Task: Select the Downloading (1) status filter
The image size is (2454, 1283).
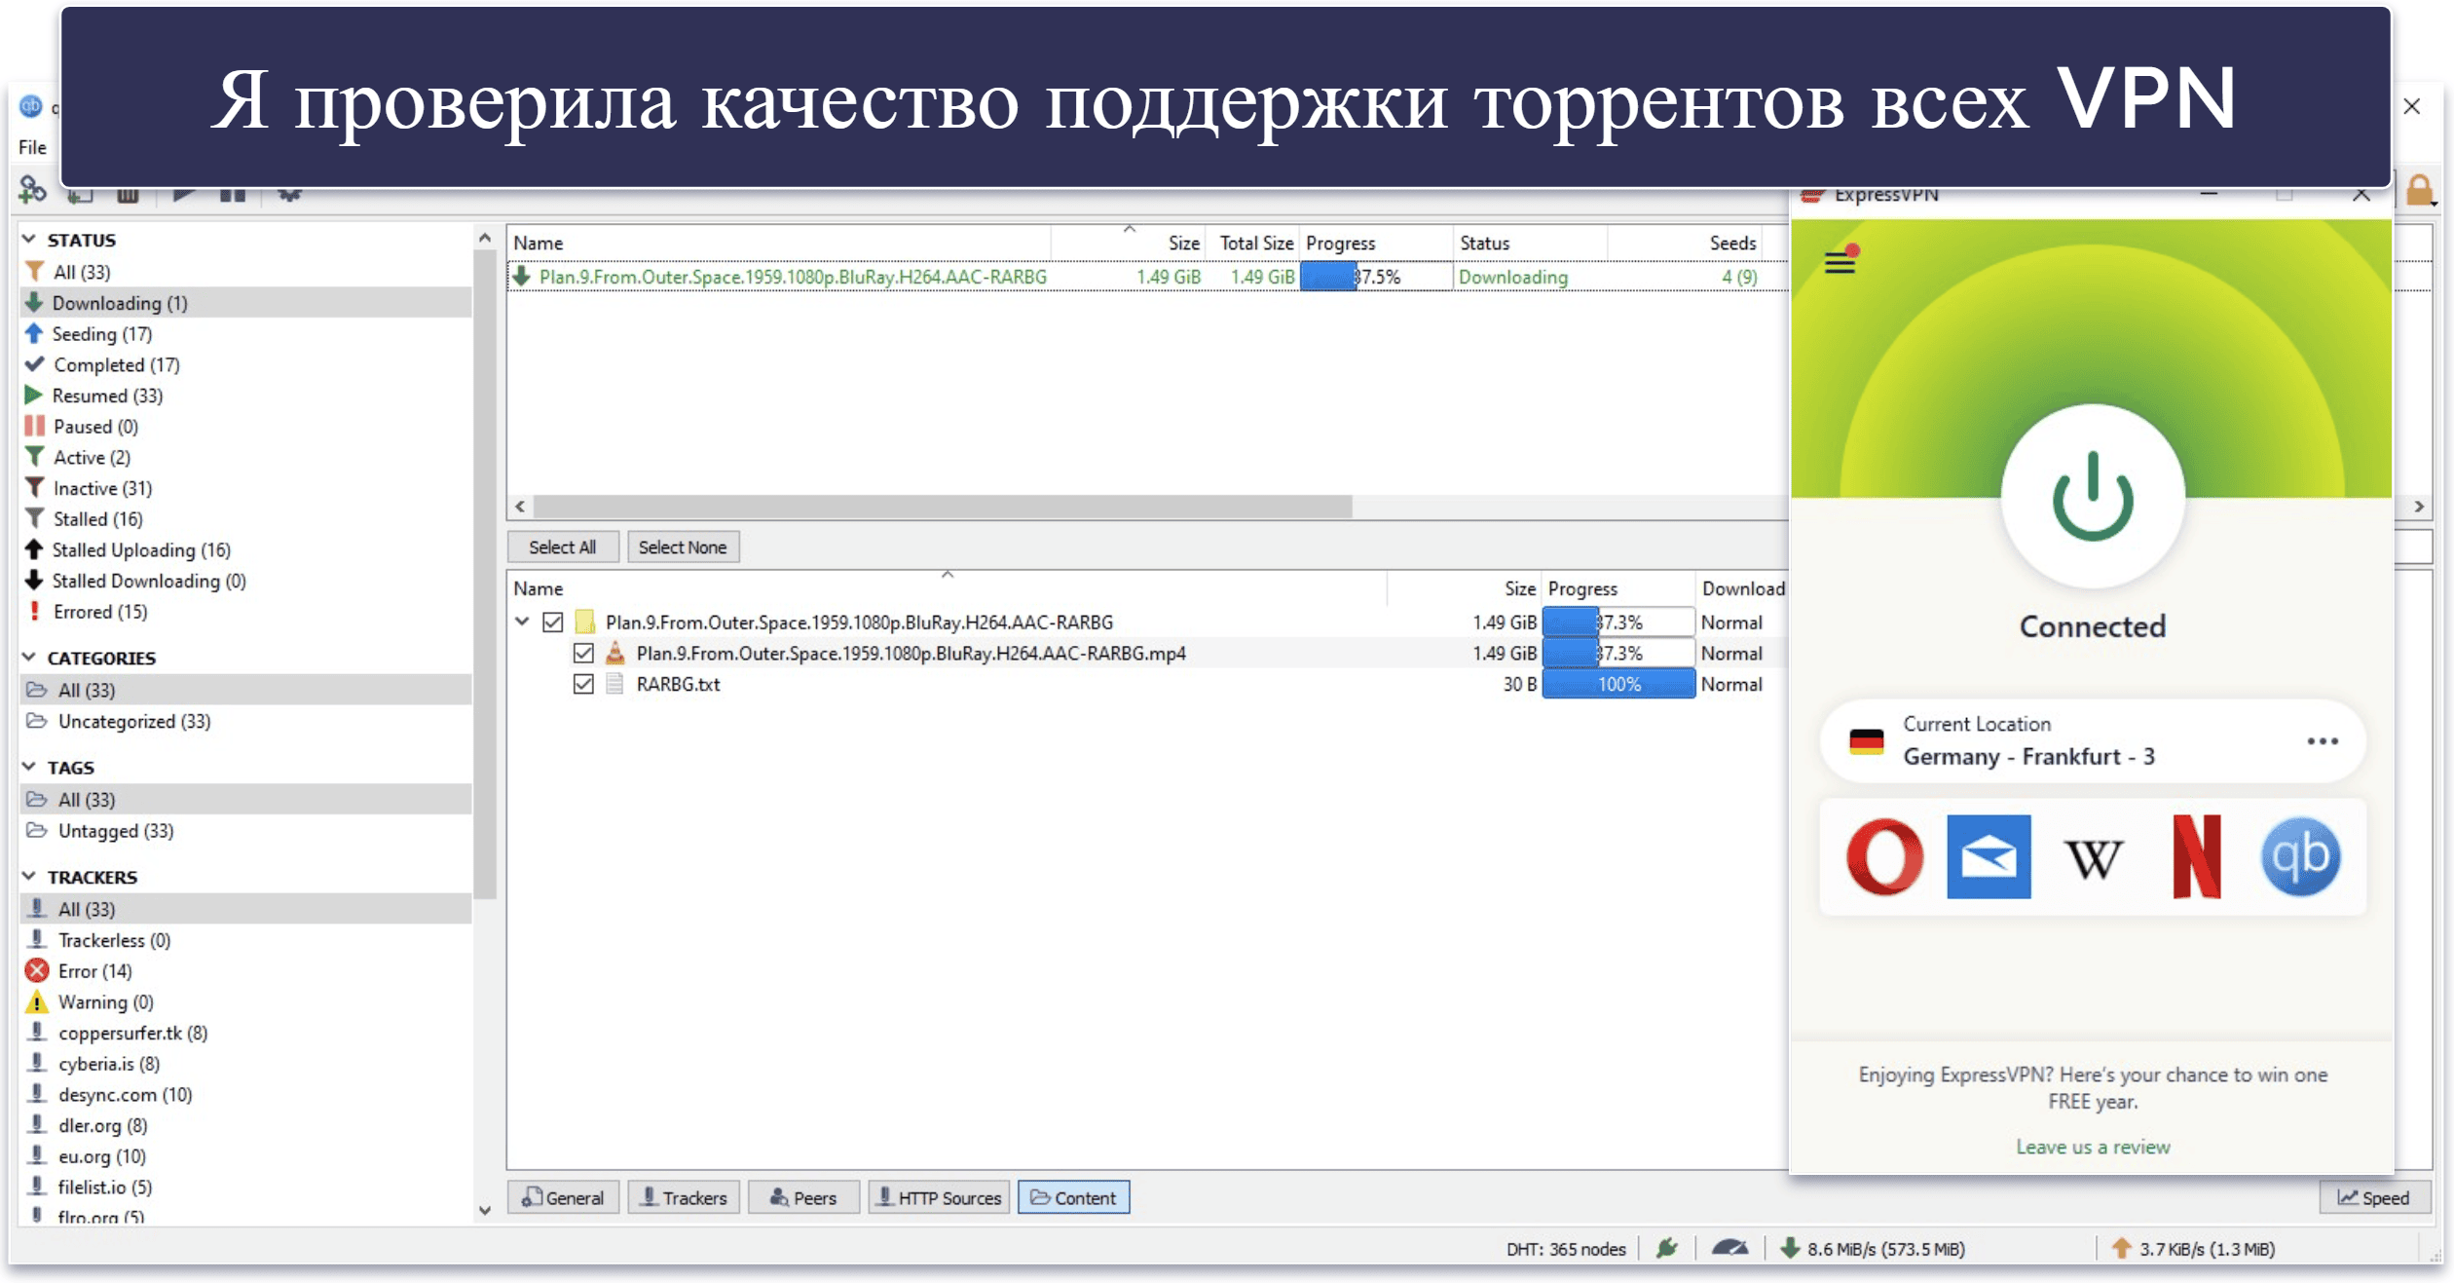Action: pos(245,302)
